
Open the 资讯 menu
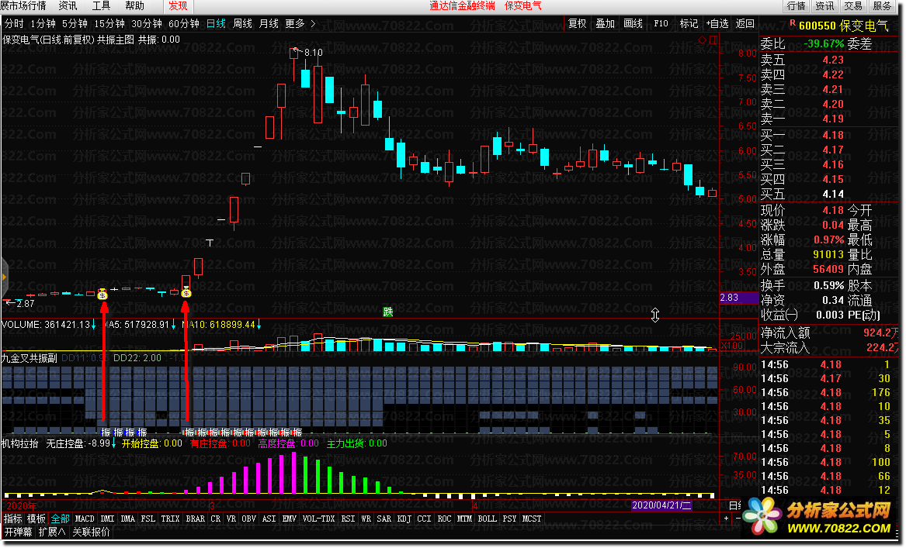68,5
